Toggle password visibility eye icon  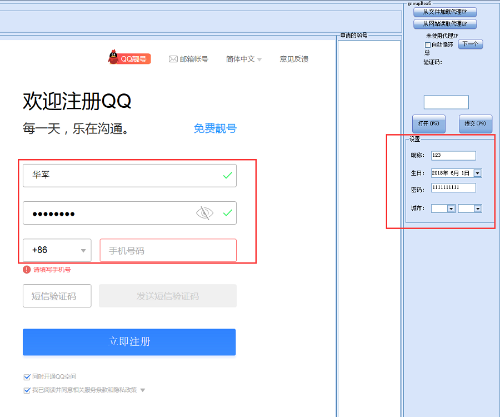click(204, 213)
